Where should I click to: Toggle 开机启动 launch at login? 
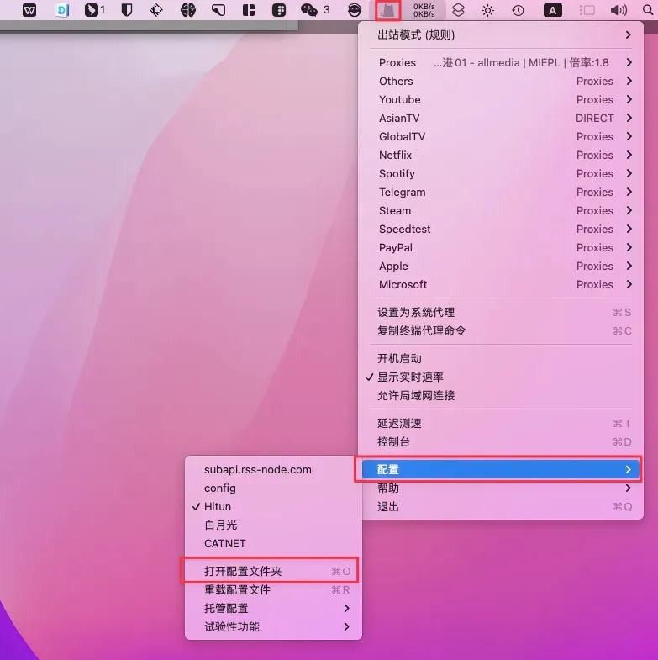501,359
